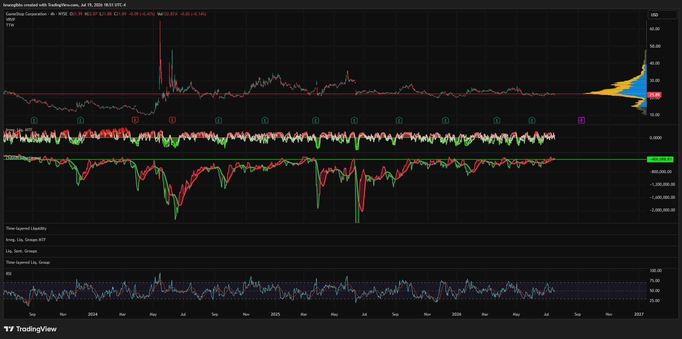Click the RSI indicator label
This screenshot has width=682, height=339.
click(x=9, y=274)
